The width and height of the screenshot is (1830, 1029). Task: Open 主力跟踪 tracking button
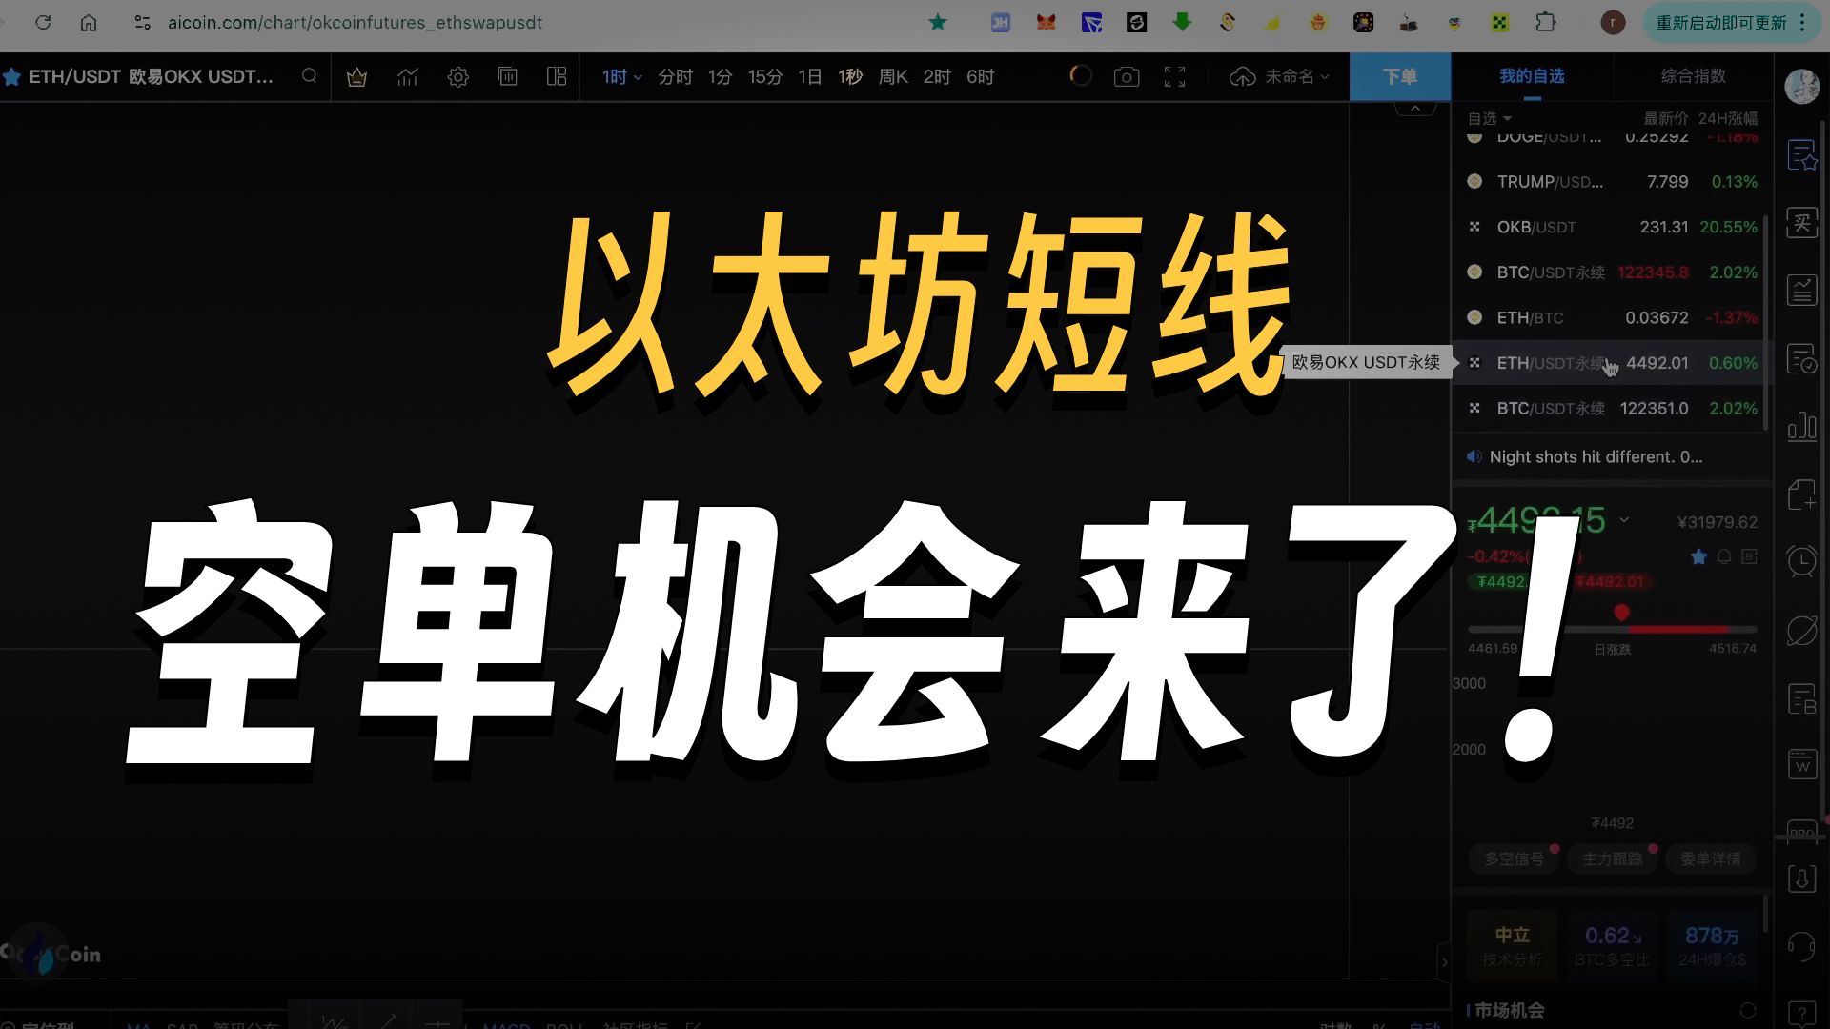[1611, 858]
